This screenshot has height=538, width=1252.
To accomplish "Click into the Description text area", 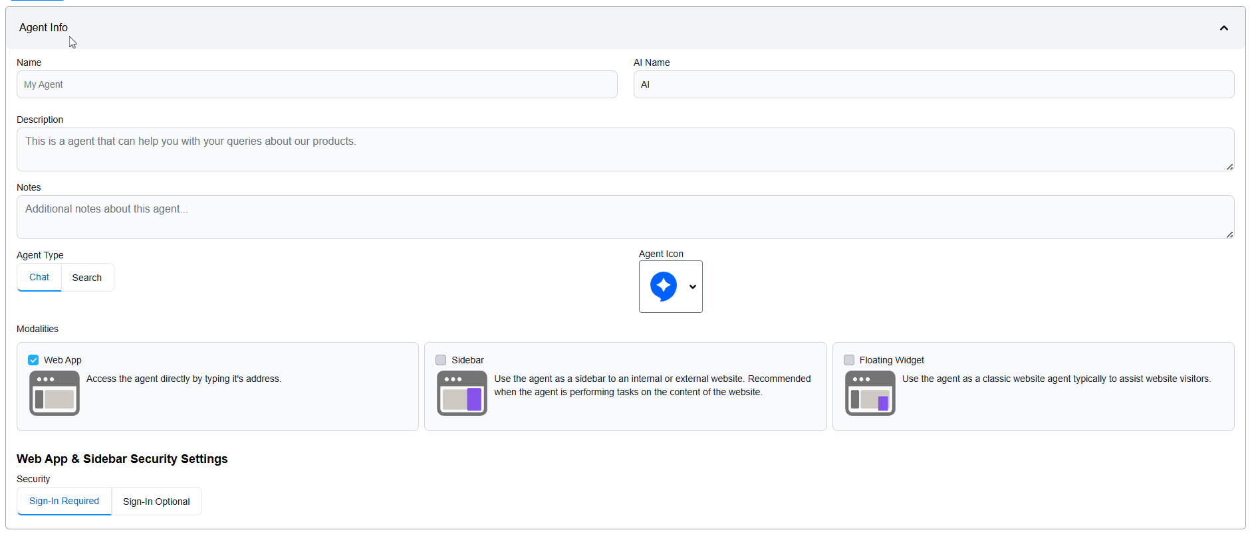I will 625,149.
